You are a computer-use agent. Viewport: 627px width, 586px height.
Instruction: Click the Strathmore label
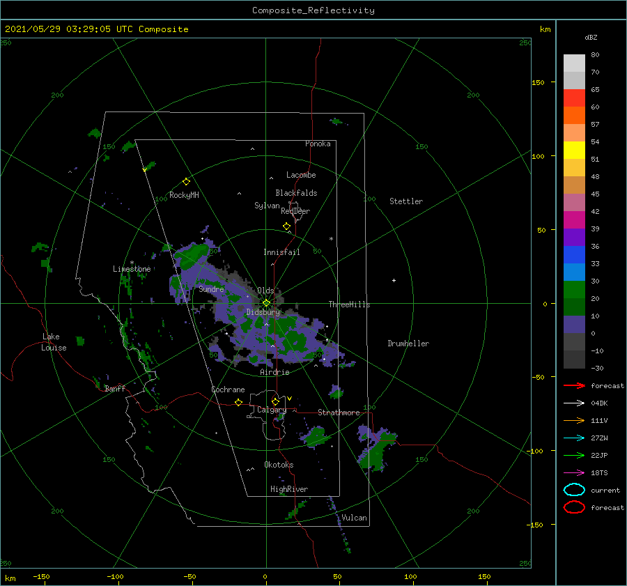(x=339, y=412)
